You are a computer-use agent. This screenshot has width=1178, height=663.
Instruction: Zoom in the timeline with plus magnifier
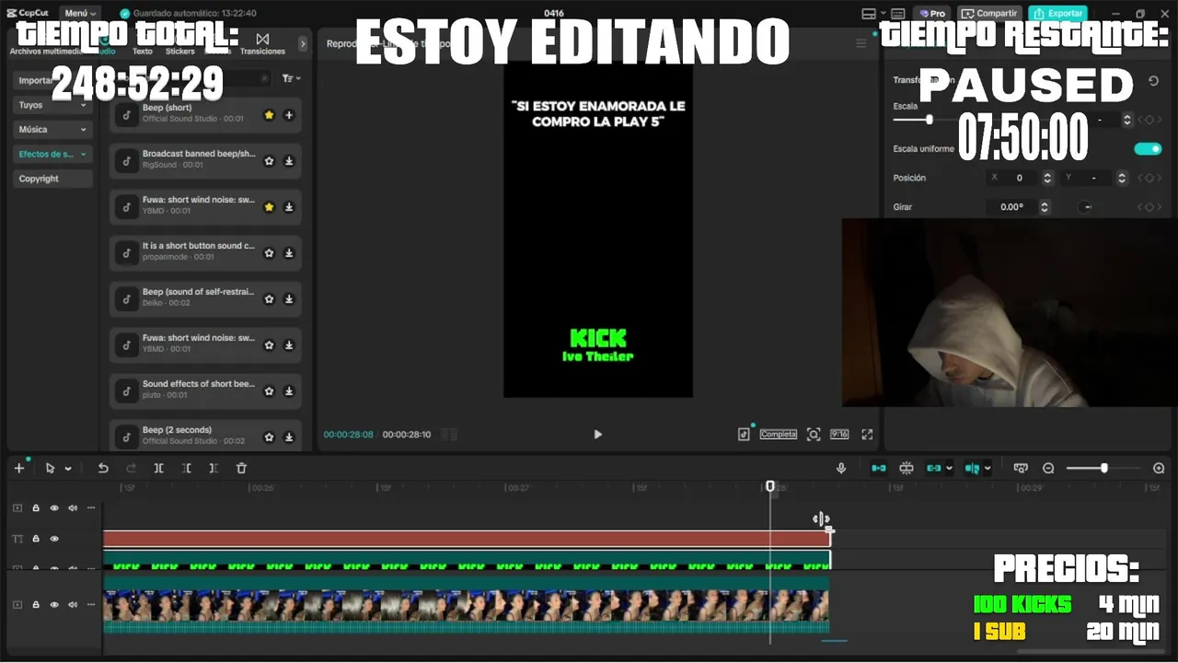[x=1159, y=468]
